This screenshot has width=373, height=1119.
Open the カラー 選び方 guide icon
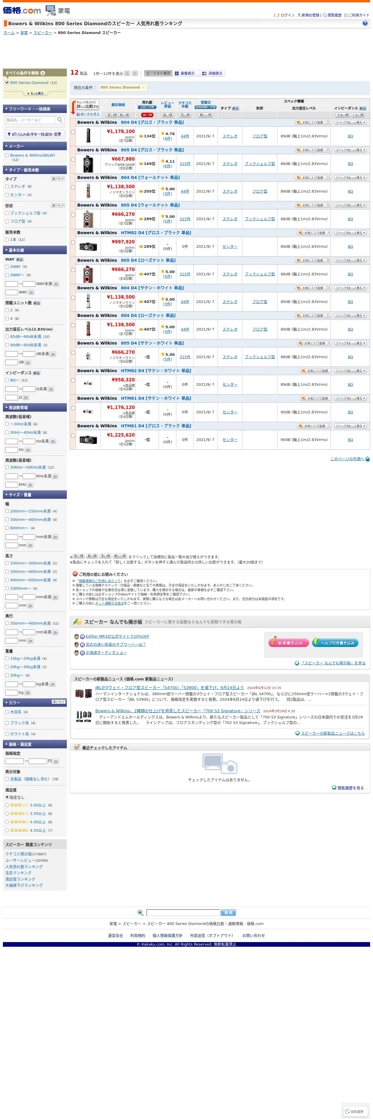tap(59, 702)
